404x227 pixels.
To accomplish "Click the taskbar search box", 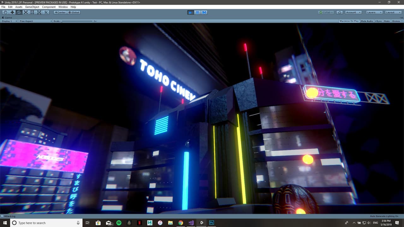I will (46, 223).
